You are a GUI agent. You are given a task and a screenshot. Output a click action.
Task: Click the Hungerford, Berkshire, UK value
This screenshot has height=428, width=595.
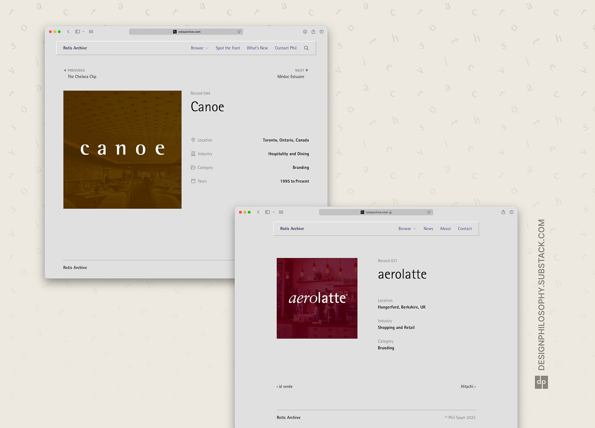(402, 307)
